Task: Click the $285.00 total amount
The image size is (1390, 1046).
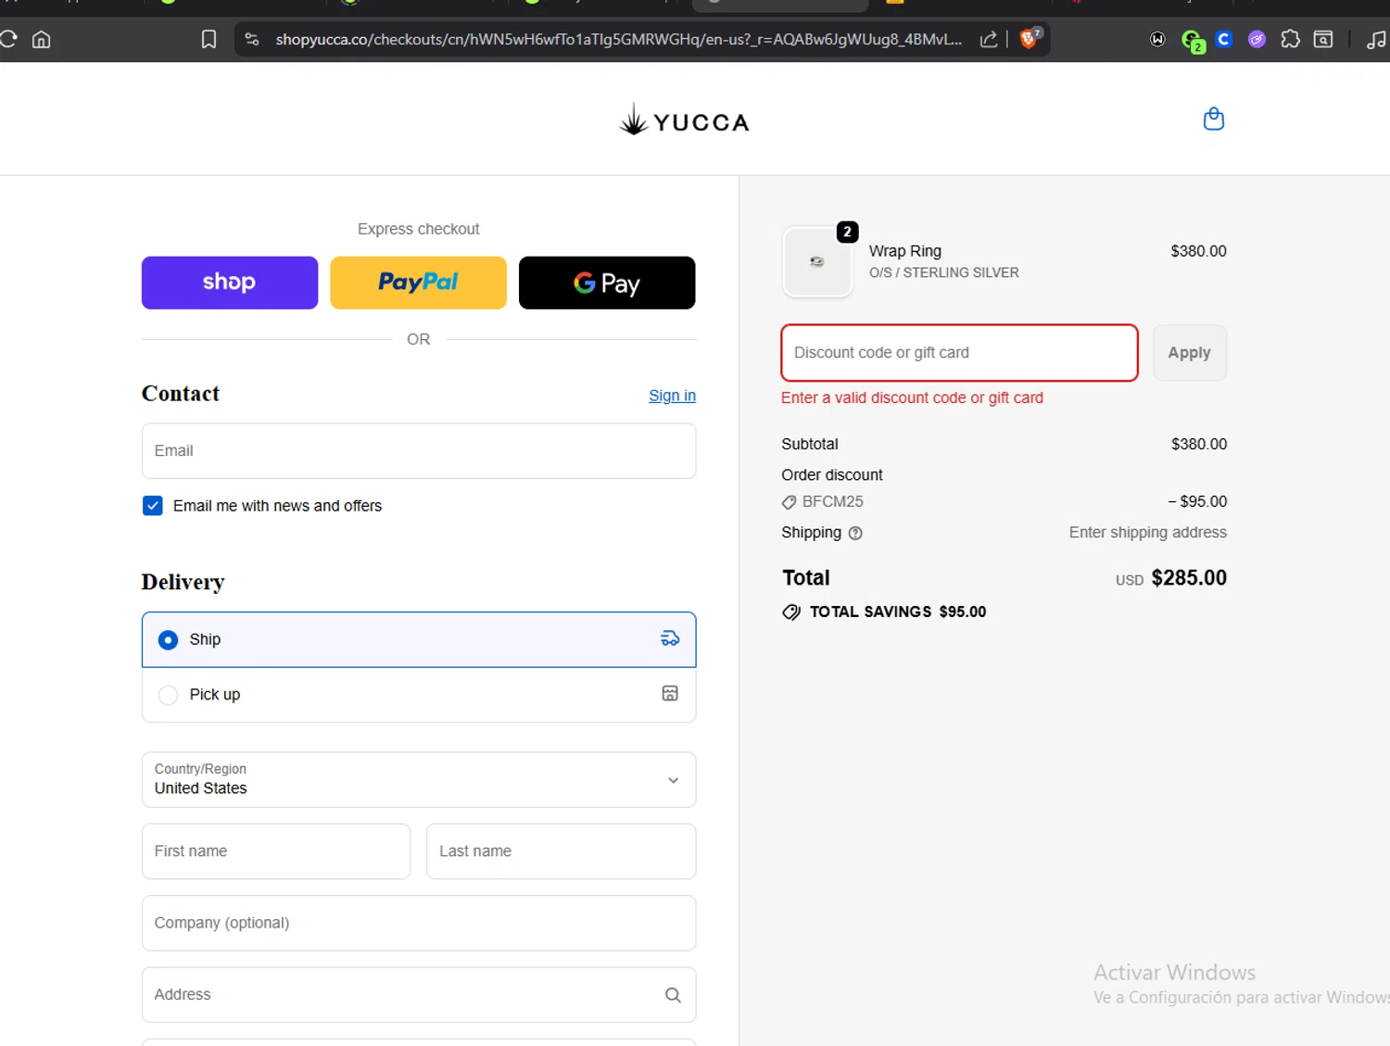Action: [x=1189, y=578]
